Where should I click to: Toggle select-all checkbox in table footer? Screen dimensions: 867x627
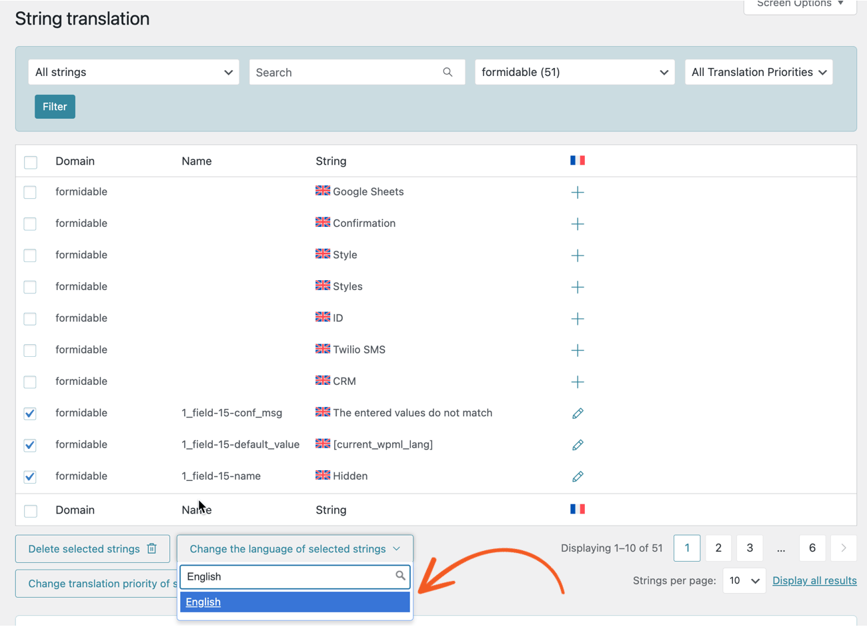(x=31, y=511)
